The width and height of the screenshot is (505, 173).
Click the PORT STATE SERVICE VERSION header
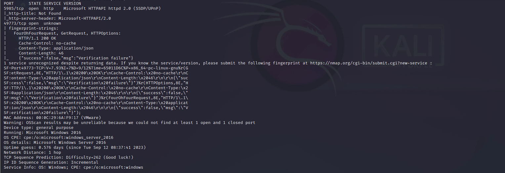42,3
